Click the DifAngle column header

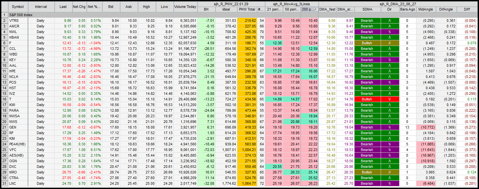446,9
